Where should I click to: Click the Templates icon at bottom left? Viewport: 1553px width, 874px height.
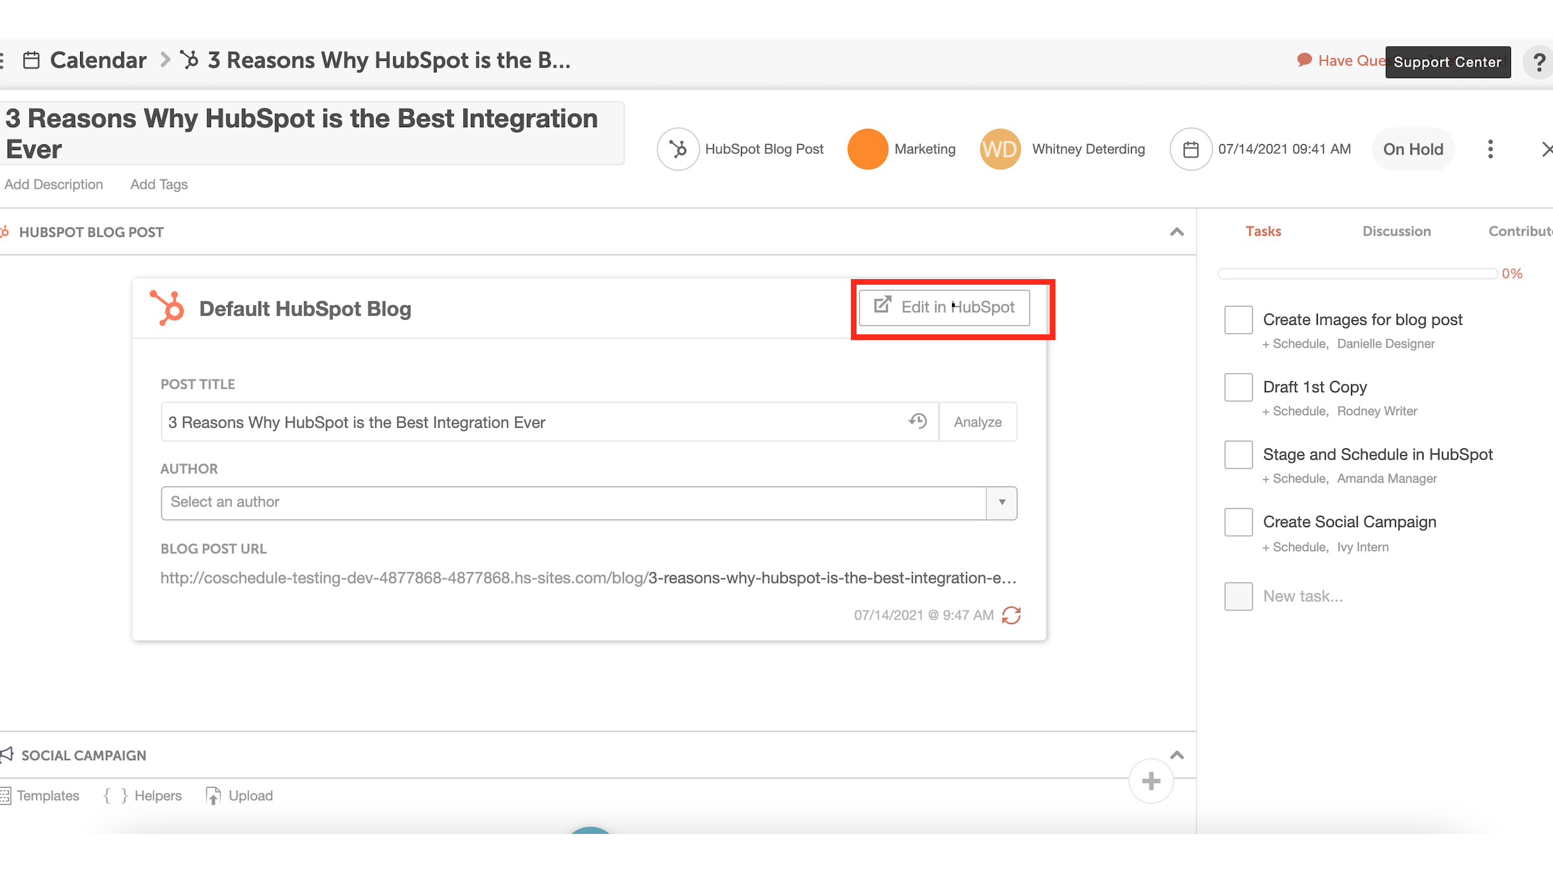click(6, 795)
